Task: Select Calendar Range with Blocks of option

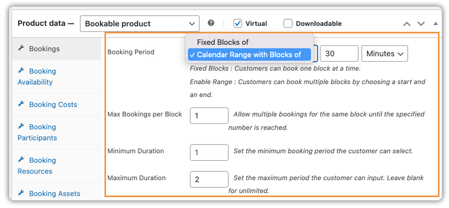Action: click(249, 55)
